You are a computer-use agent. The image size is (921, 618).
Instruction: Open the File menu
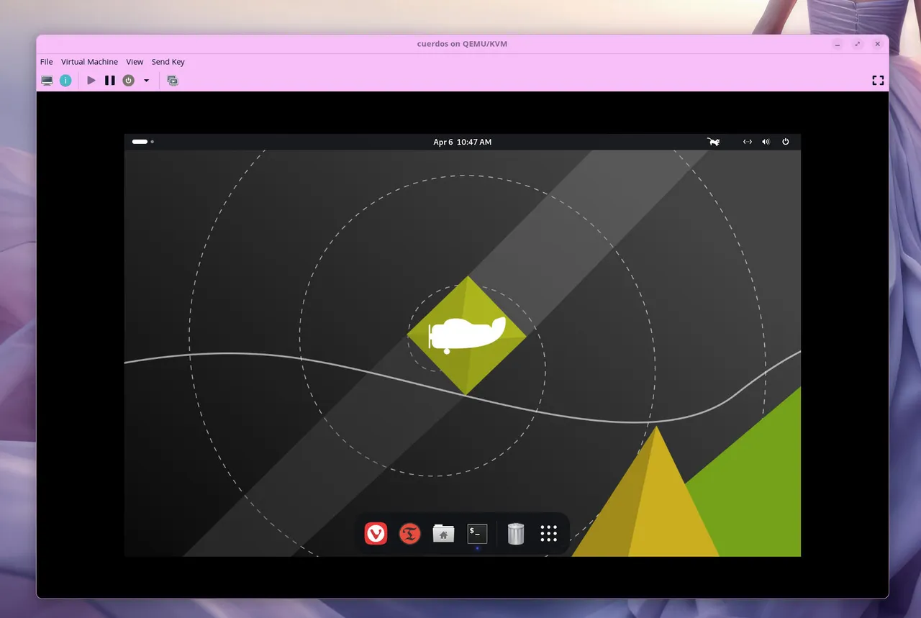(46, 62)
